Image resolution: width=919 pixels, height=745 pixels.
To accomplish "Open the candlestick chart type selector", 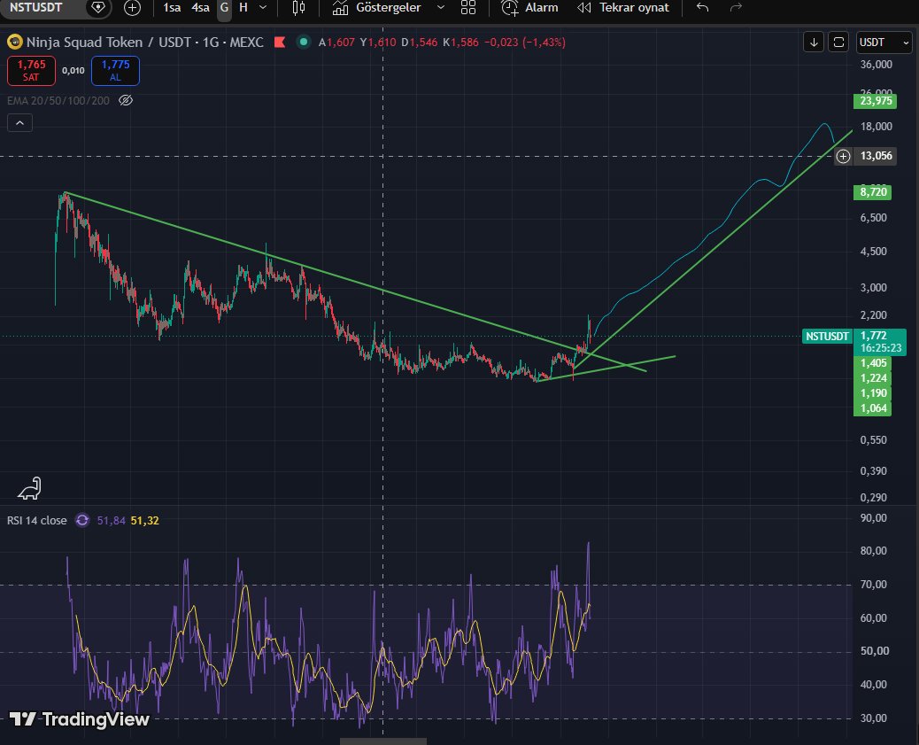I will (x=298, y=8).
